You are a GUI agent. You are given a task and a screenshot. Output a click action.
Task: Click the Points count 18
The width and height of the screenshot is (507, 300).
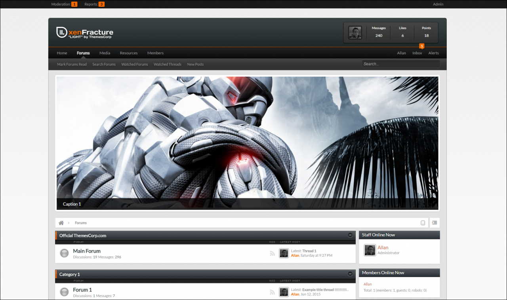pos(427,36)
